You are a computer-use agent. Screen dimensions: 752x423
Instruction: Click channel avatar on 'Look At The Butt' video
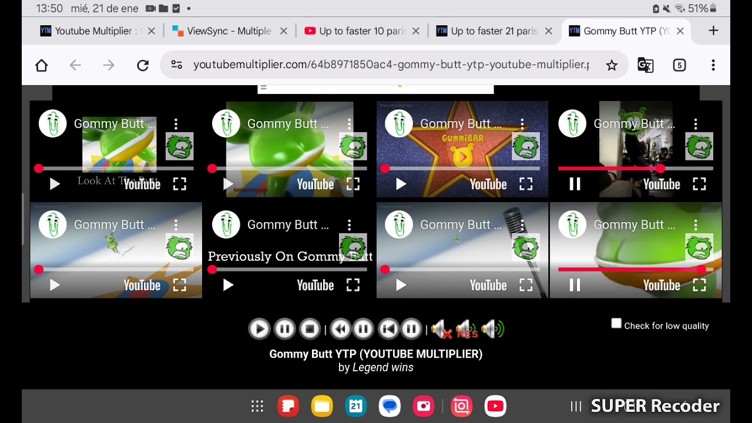click(53, 124)
